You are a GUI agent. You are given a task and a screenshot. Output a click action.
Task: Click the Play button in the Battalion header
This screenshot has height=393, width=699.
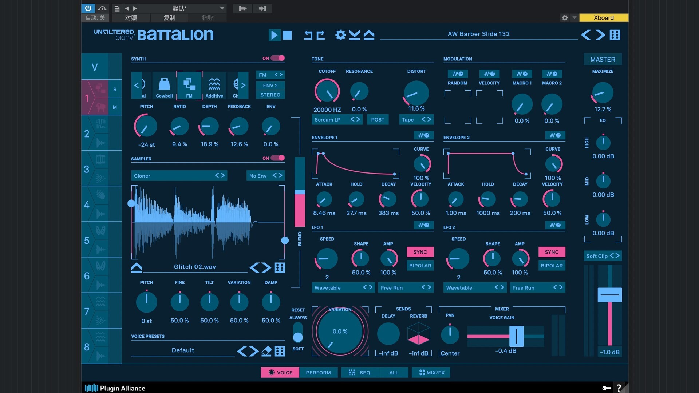[x=274, y=35]
